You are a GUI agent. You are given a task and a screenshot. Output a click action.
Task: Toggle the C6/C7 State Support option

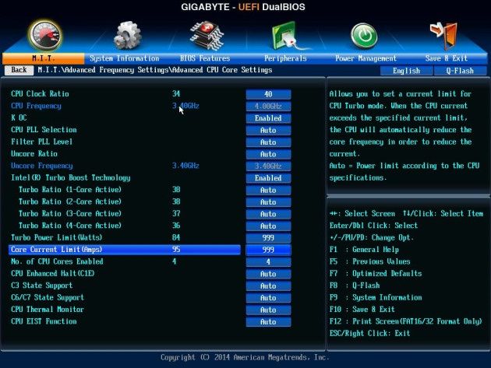click(x=268, y=298)
